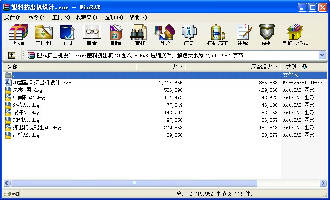Open the 文件(F) menu
Viewport: 330px width, 200px height.
click(x=13, y=18)
